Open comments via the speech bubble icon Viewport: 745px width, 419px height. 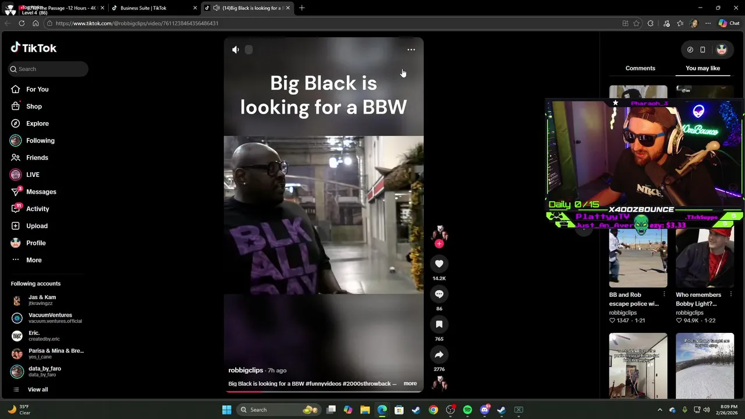[439, 294]
